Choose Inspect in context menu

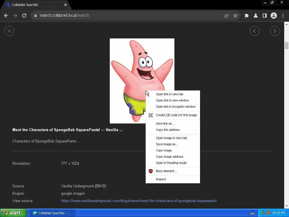(x=173, y=179)
